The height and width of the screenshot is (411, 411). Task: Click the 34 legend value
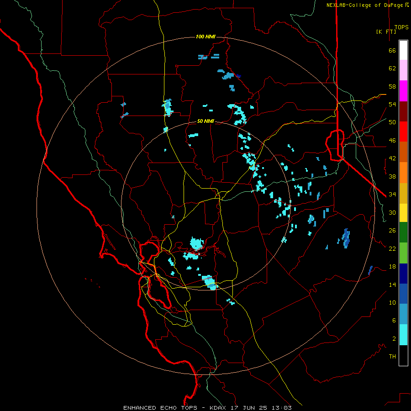[392, 195]
